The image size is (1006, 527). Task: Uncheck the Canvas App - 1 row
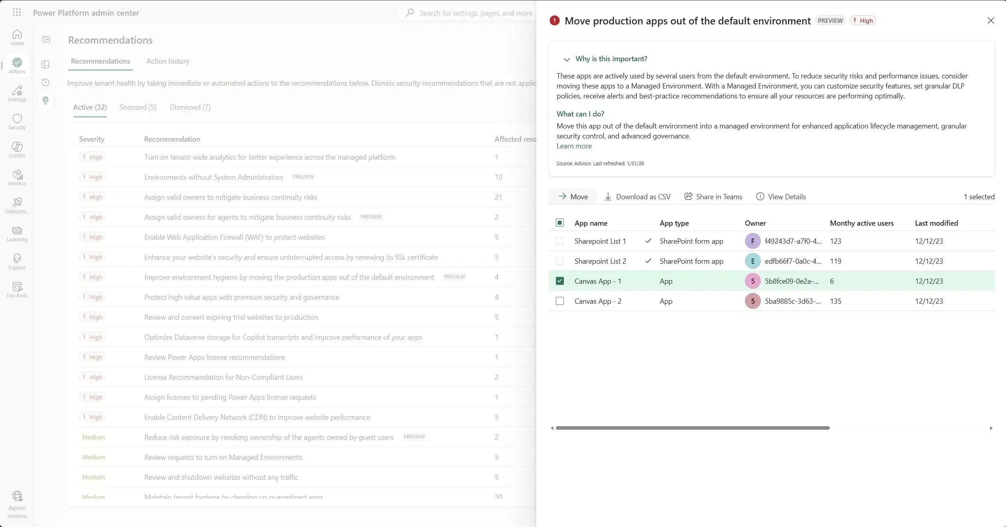[x=559, y=281]
